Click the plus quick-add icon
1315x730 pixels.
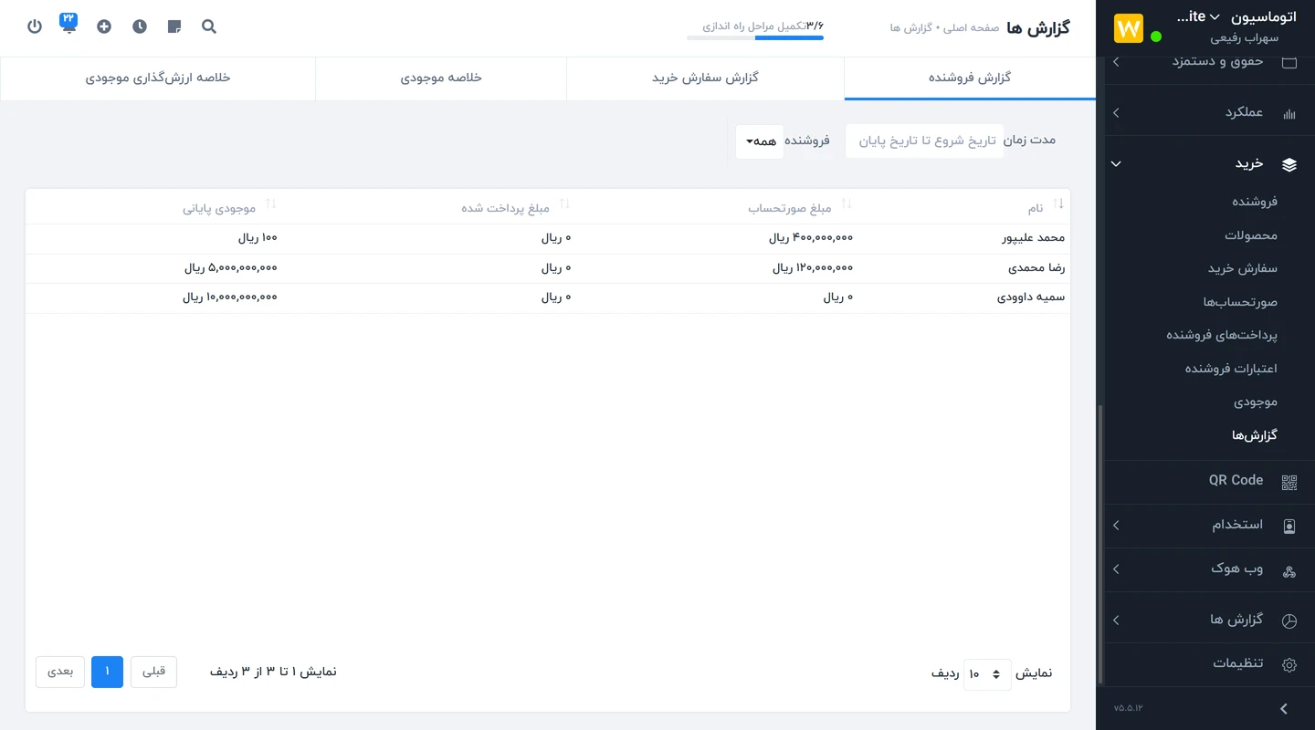tap(104, 26)
